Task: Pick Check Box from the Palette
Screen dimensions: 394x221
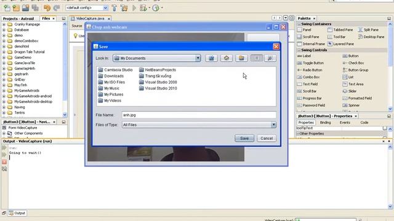Action: point(353,63)
